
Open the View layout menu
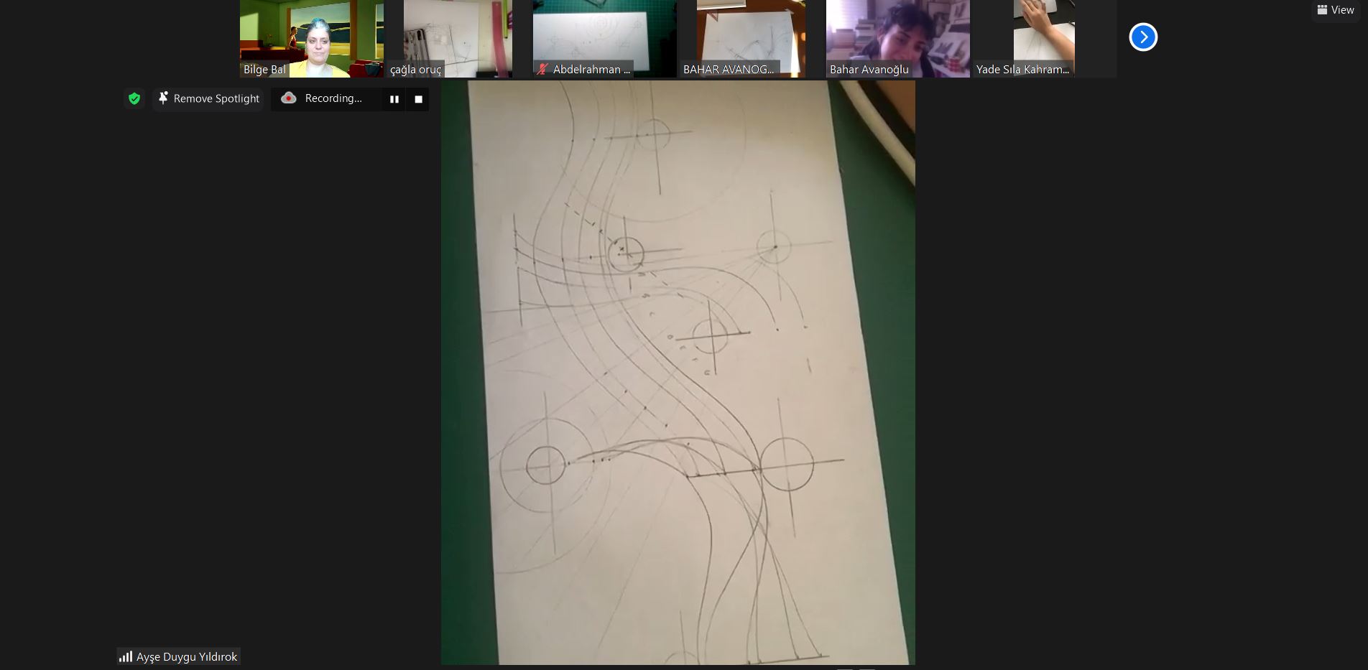(x=1336, y=10)
